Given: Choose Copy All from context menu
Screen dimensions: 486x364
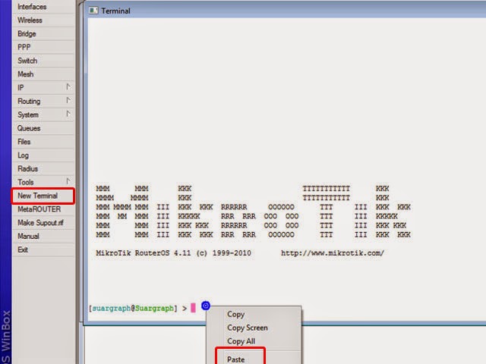Looking at the screenshot, I should tap(254, 341).
